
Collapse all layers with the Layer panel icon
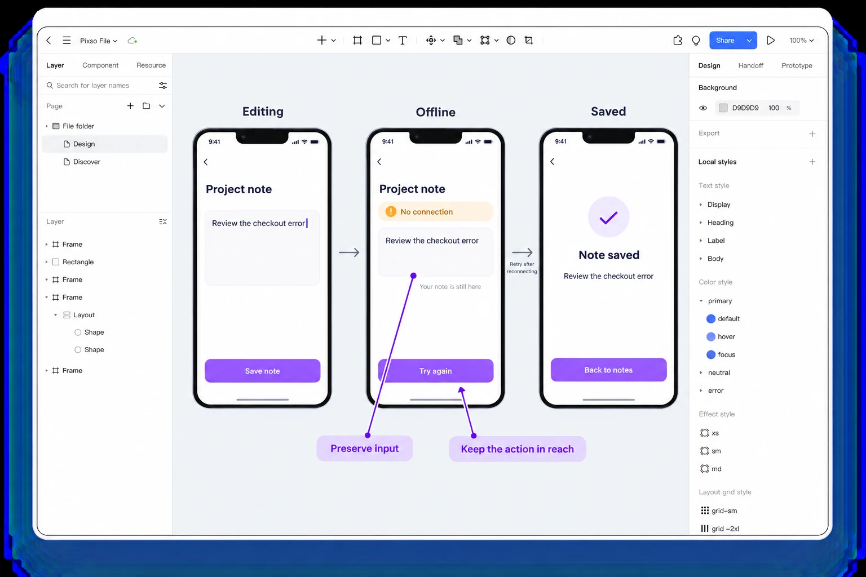[163, 222]
